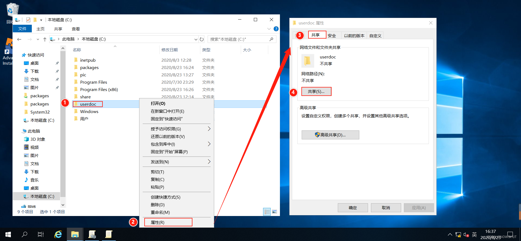Image resolution: width=521 pixels, height=241 pixels.
Task: Click the Windows folder icon
Action: point(76,111)
